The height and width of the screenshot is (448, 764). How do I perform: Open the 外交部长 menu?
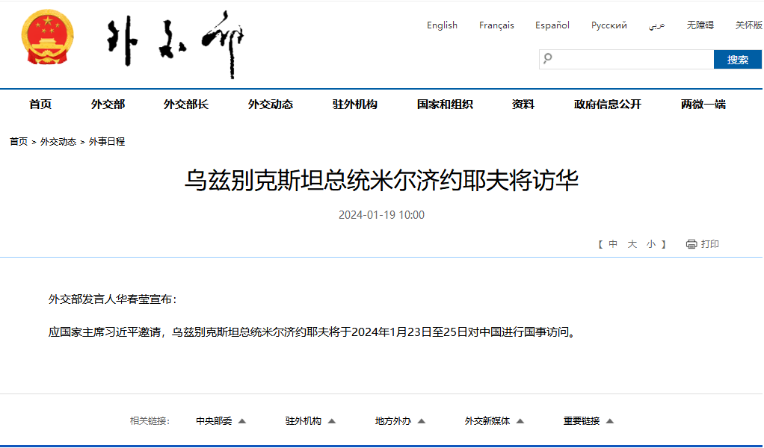coord(185,105)
